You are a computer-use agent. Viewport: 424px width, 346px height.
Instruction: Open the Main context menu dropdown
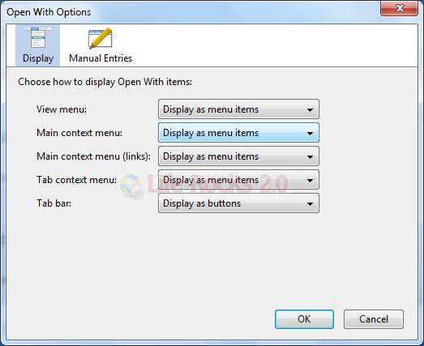[x=238, y=133]
